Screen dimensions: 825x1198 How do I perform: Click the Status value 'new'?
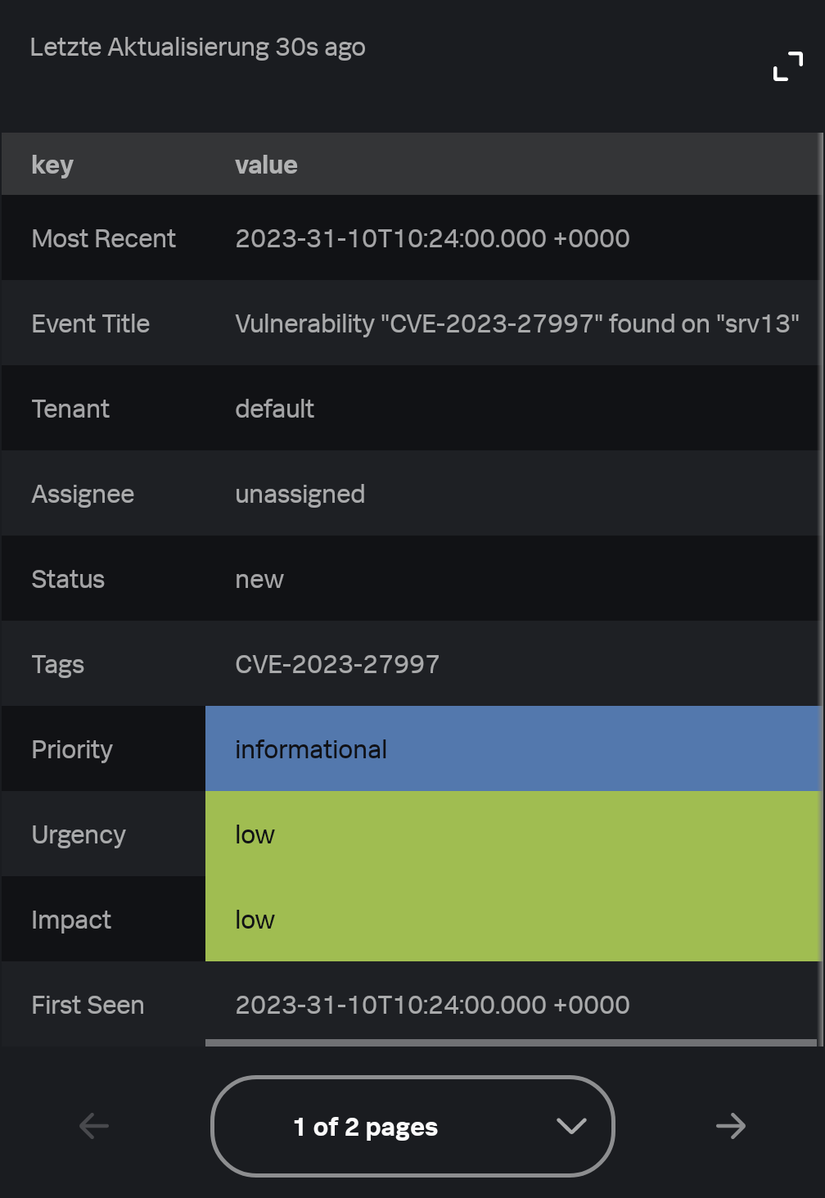pyautogui.click(x=259, y=579)
